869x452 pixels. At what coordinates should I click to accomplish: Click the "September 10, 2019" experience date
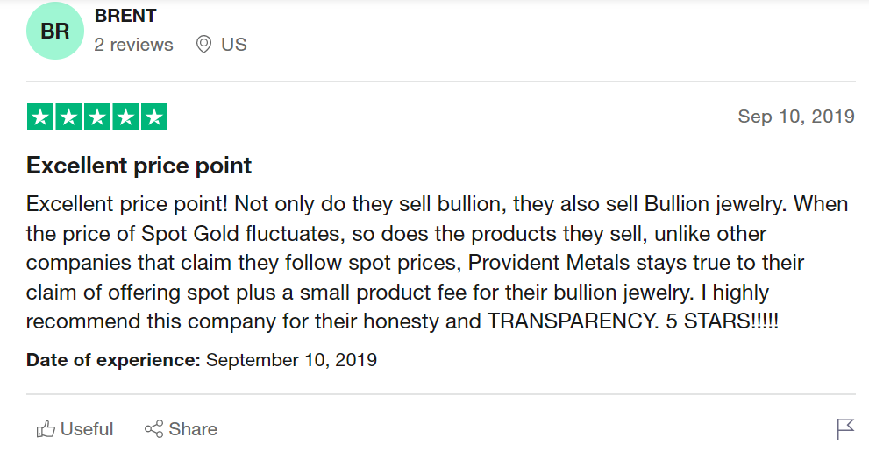291,360
